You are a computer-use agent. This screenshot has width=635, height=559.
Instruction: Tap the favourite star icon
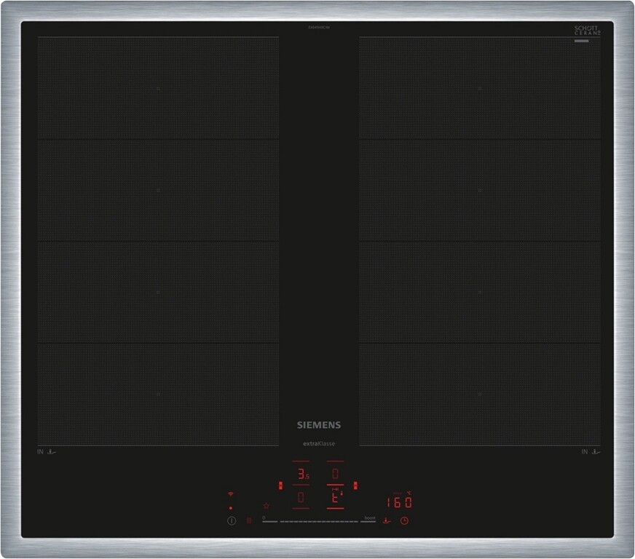coord(266,506)
